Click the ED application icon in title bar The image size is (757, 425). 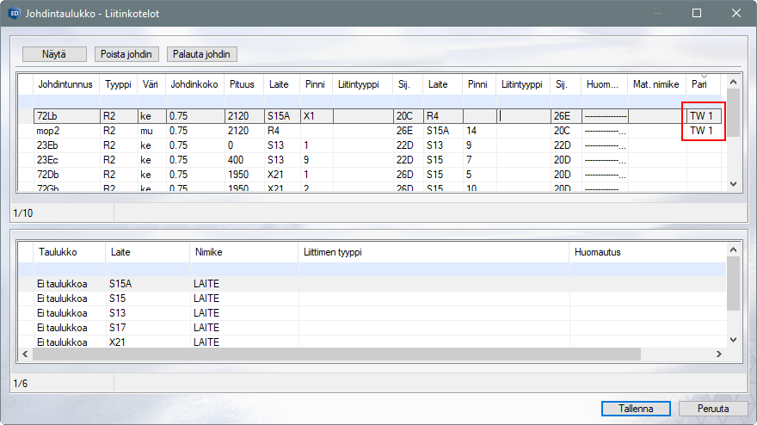pos(14,14)
